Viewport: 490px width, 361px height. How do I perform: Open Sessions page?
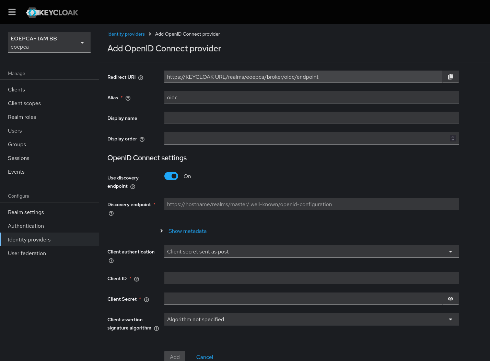(49, 158)
